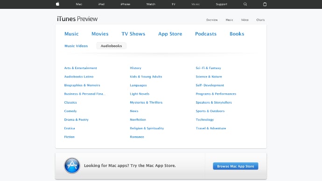Open Kids & Young Adults category
The height and width of the screenshot is (181, 322).
click(146, 77)
